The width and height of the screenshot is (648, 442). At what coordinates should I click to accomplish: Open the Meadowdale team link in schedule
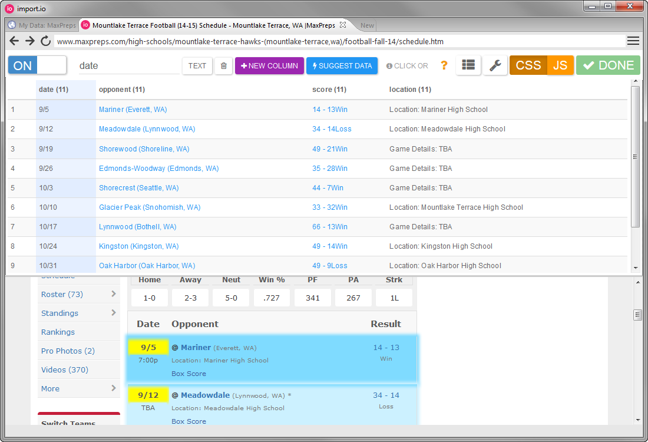pos(206,395)
